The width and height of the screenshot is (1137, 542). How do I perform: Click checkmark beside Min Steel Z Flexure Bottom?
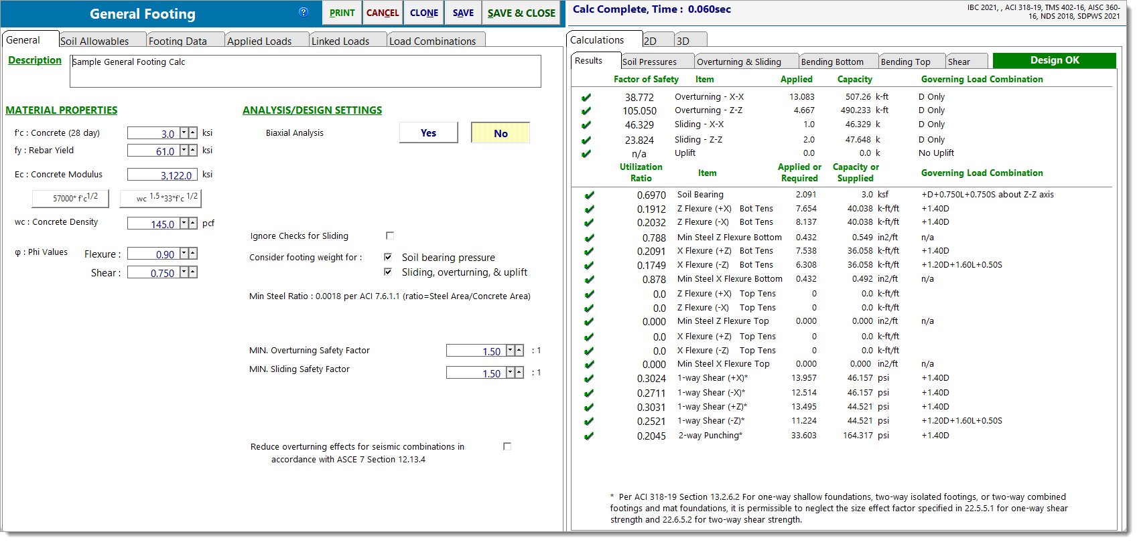(x=589, y=238)
